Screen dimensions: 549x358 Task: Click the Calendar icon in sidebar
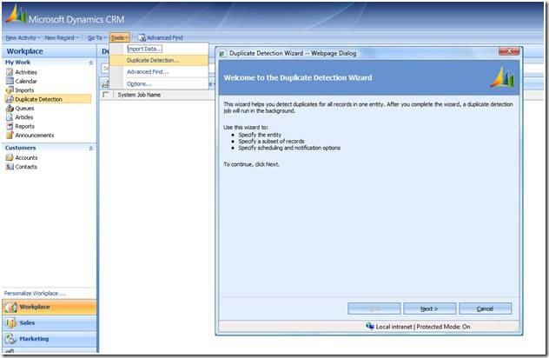click(x=10, y=81)
